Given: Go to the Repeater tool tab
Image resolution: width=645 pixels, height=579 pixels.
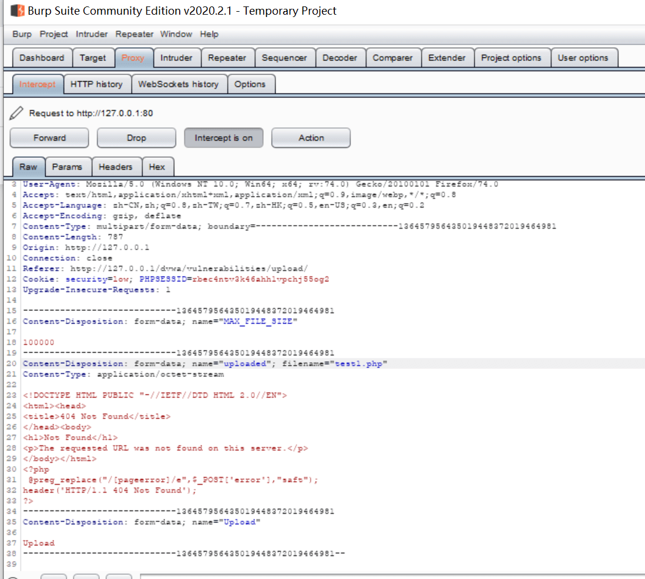Looking at the screenshot, I should [227, 57].
